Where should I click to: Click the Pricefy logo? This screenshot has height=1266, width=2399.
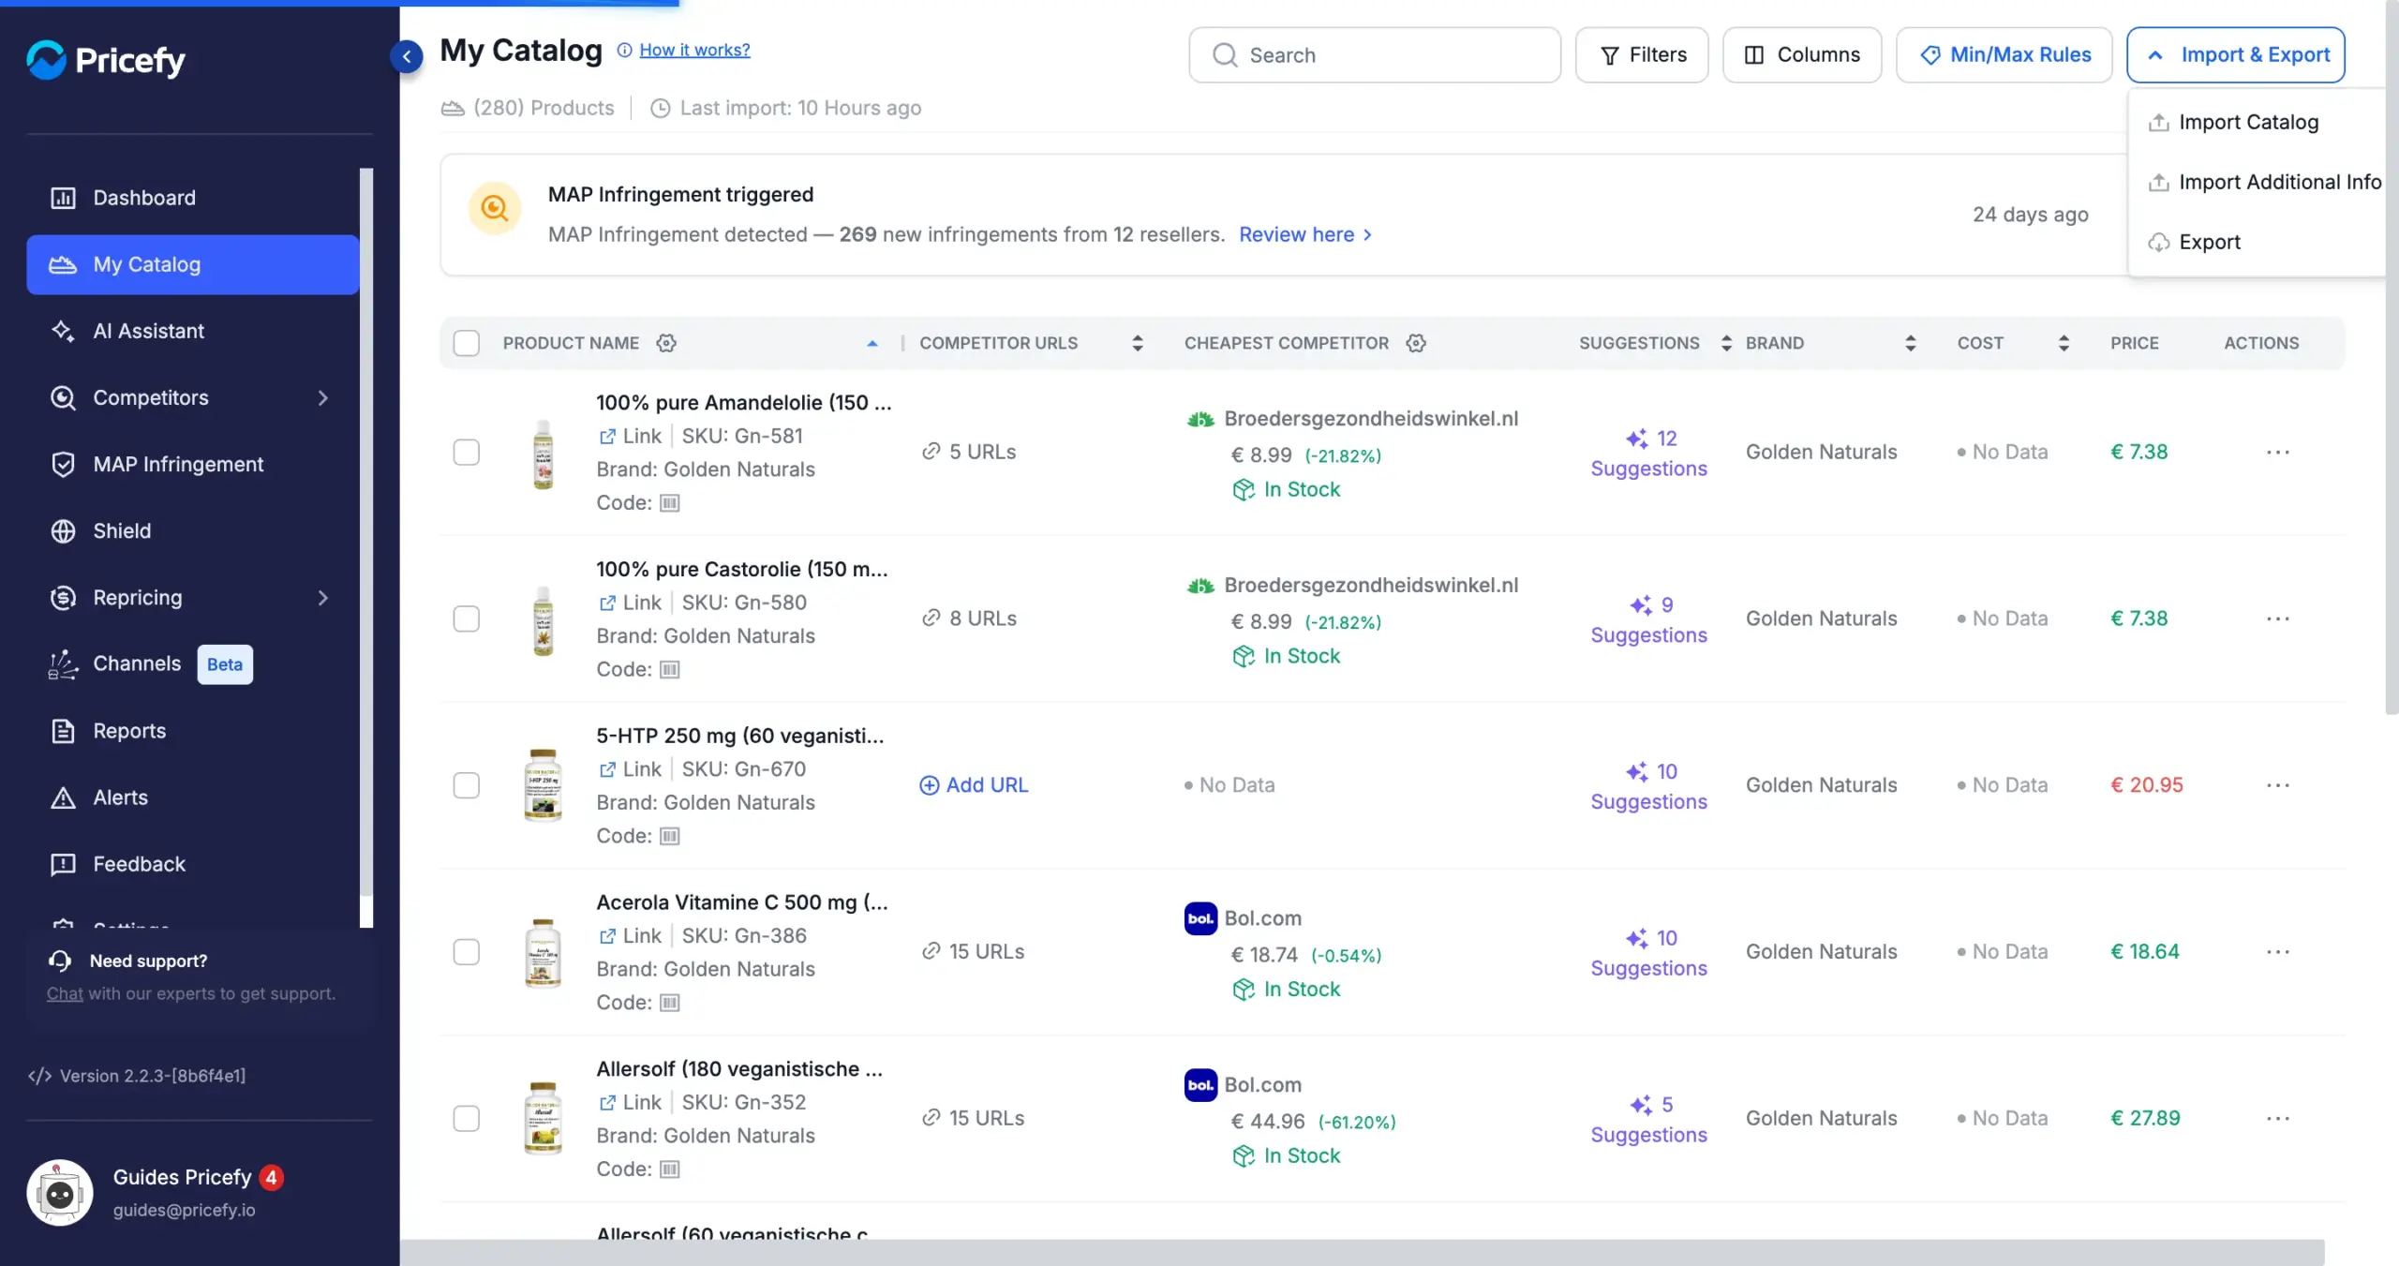pos(106,60)
